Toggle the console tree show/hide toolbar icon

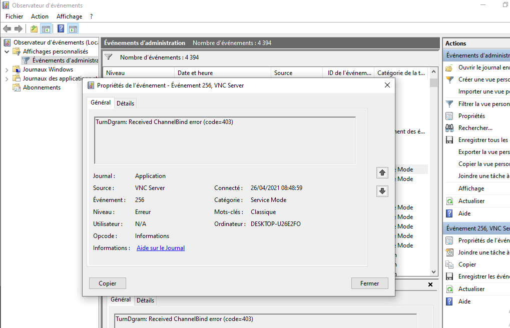[46, 29]
